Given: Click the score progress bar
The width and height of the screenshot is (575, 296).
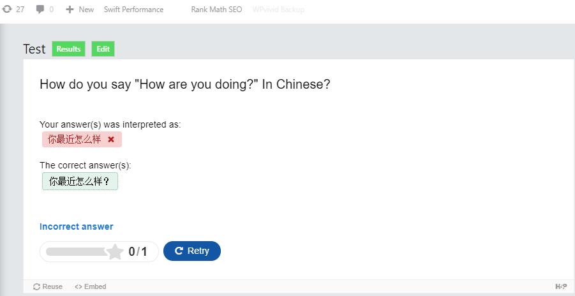Looking at the screenshot, I should coord(99,251).
